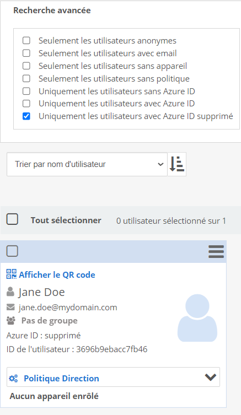
Task: Click the group icon beside Pas de groupe
Action: (x=11, y=321)
